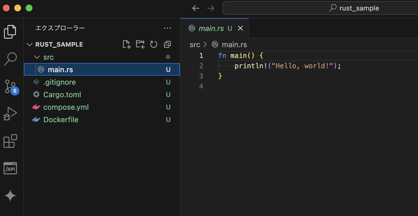418x216 pixels.
Task: Refresh the Explorer file tree
Action: 154,44
